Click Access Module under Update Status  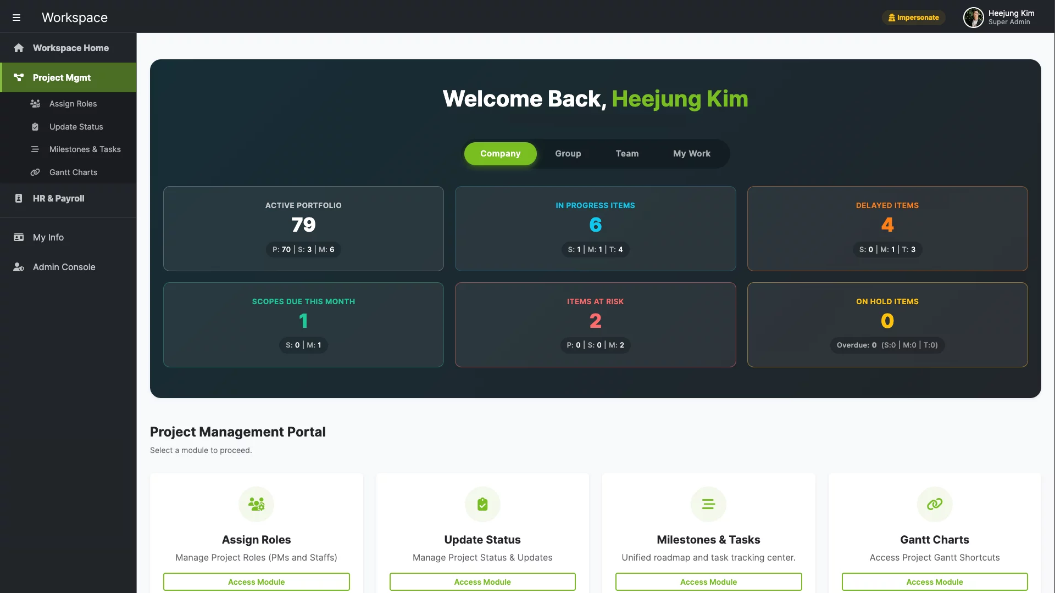[x=482, y=582]
